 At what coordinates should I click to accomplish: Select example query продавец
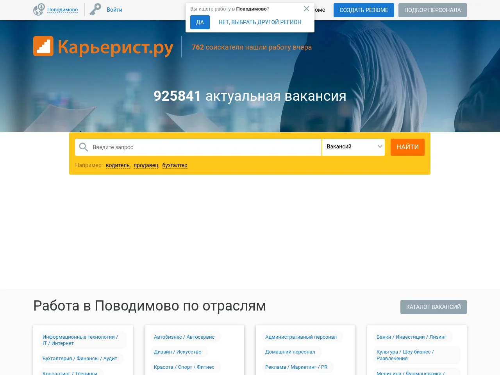tap(146, 165)
